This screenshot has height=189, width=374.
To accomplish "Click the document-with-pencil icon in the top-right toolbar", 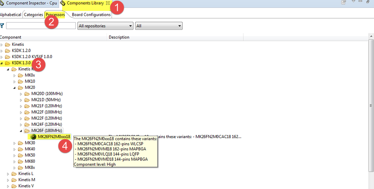I will pyautogui.click(x=343, y=2).
